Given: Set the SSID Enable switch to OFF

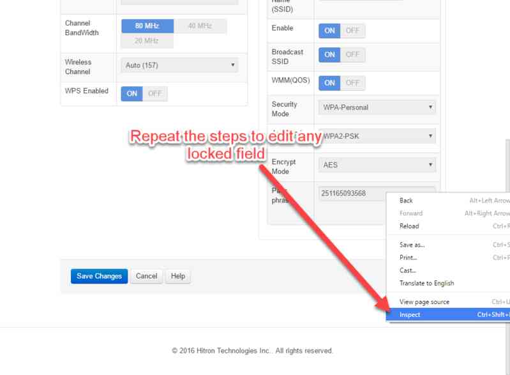Looking at the screenshot, I should point(352,31).
